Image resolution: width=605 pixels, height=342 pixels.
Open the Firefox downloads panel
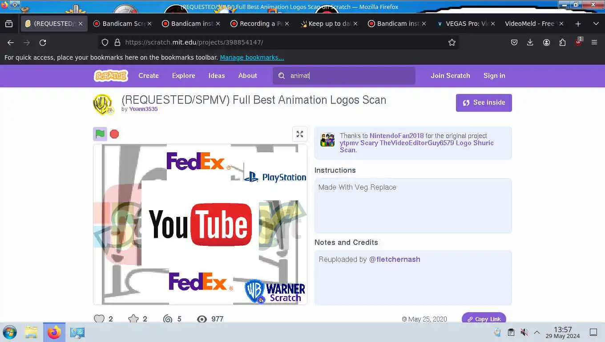click(x=530, y=42)
